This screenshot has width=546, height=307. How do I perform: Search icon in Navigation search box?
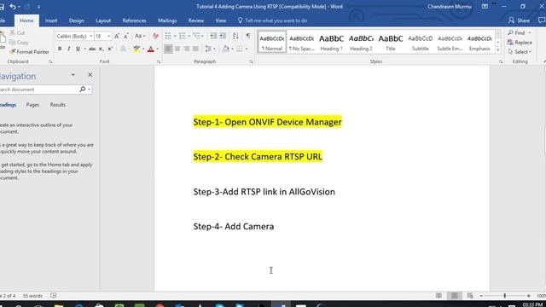(83, 90)
